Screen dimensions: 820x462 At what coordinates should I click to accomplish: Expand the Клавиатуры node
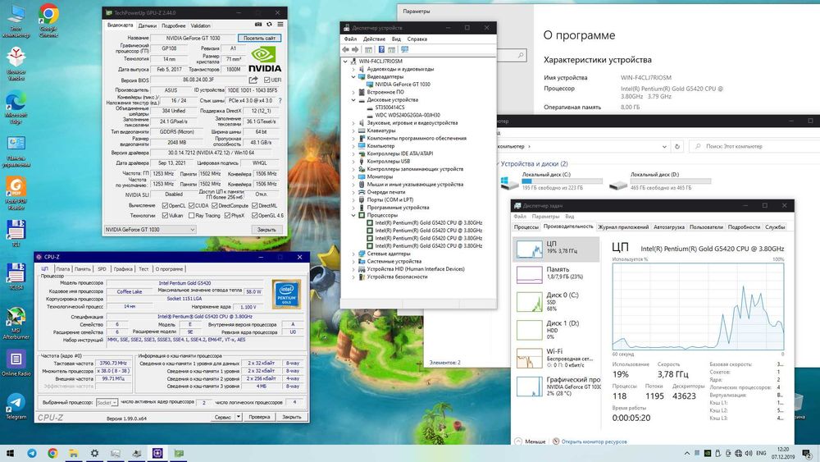353,130
